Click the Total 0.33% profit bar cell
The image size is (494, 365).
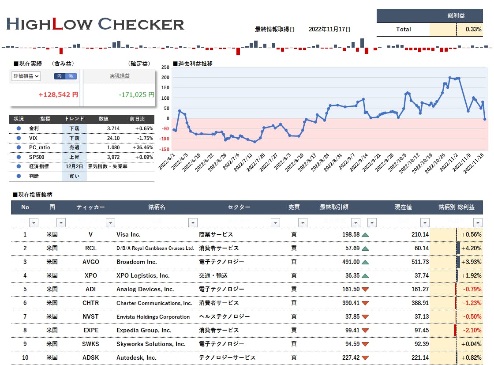pyautogui.click(x=469, y=30)
